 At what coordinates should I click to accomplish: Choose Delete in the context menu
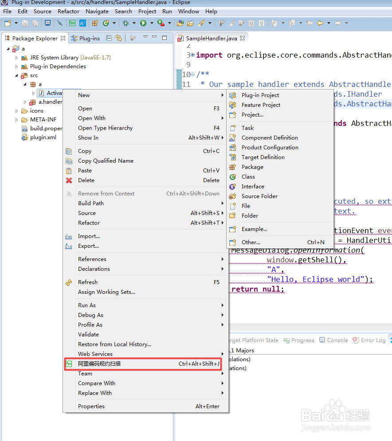145,180
